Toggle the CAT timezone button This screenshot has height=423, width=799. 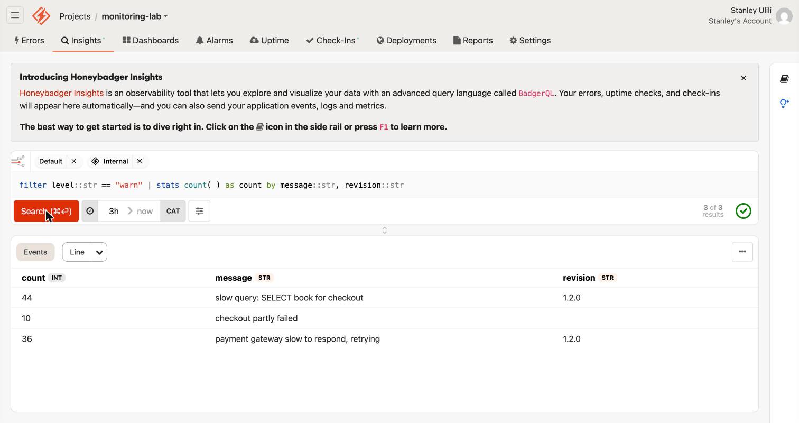(x=173, y=211)
